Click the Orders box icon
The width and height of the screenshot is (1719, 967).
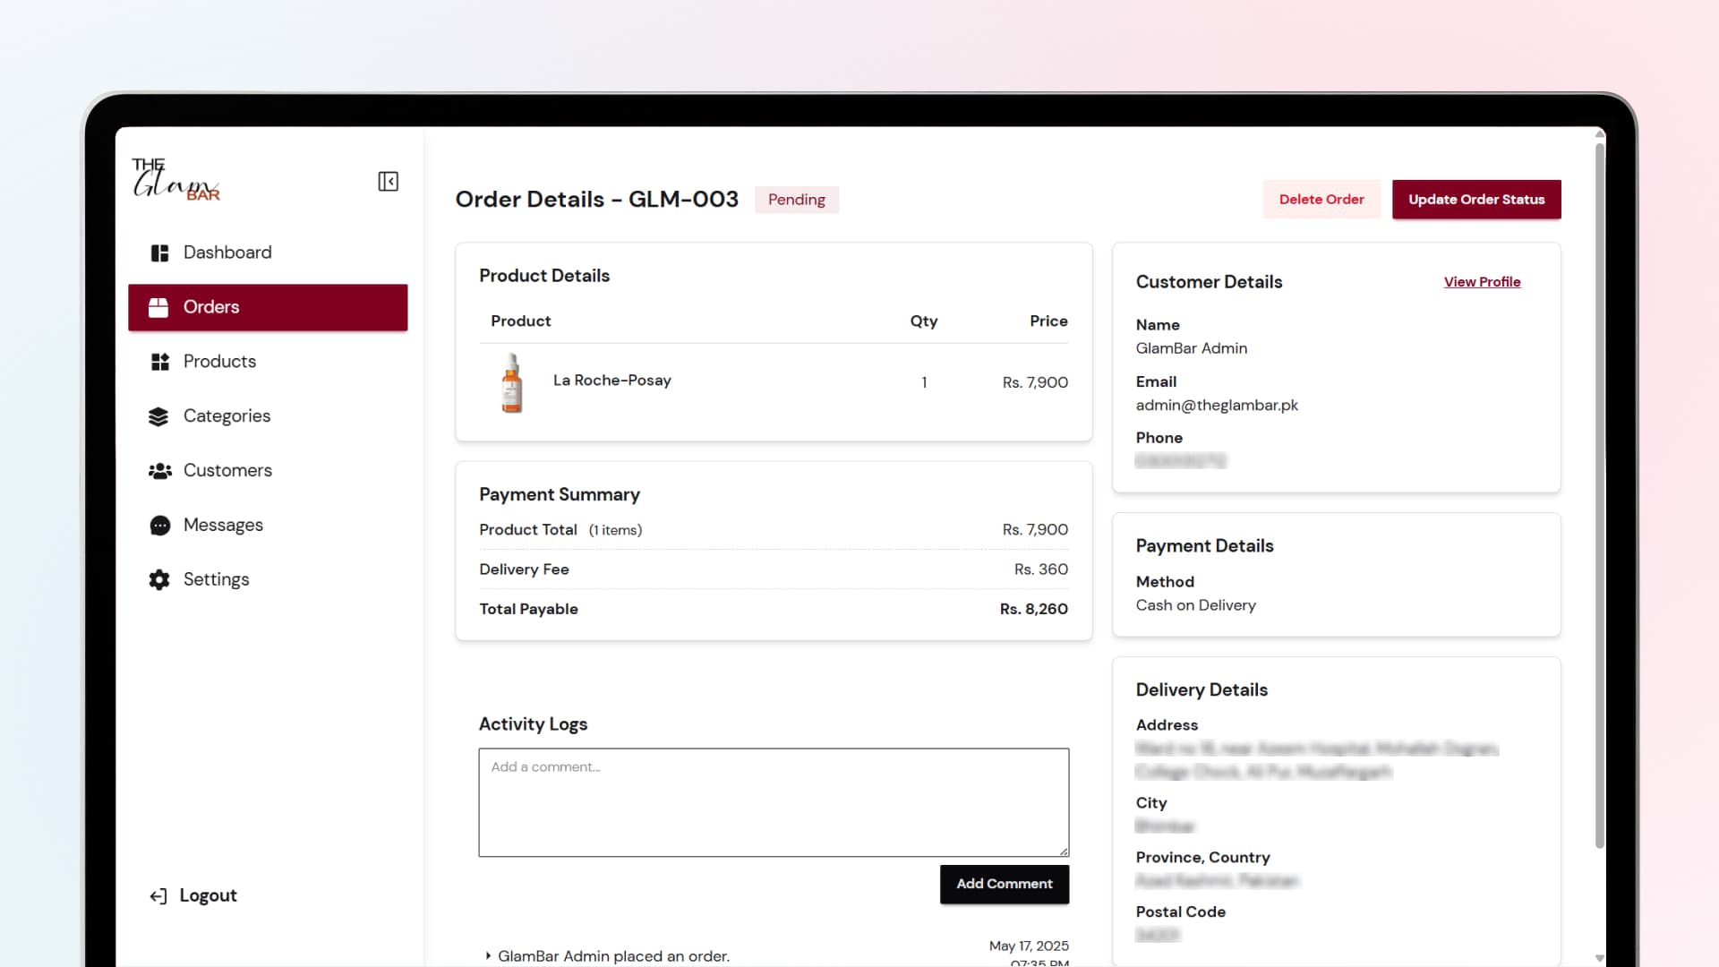pyautogui.click(x=158, y=308)
